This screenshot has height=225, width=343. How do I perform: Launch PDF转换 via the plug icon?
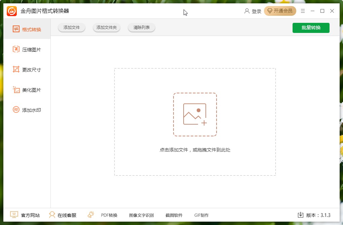(90, 215)
